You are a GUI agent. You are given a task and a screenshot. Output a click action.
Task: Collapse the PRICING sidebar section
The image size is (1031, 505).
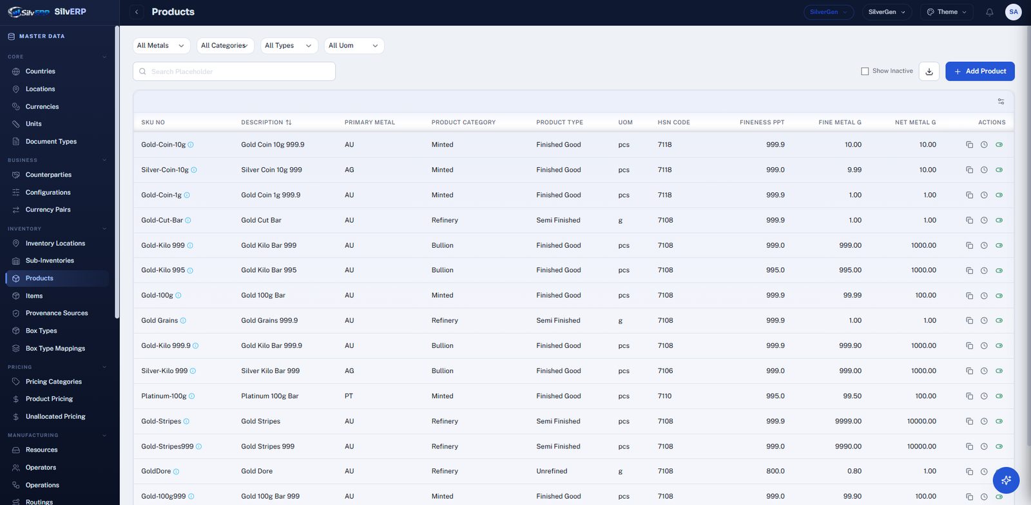104,367
